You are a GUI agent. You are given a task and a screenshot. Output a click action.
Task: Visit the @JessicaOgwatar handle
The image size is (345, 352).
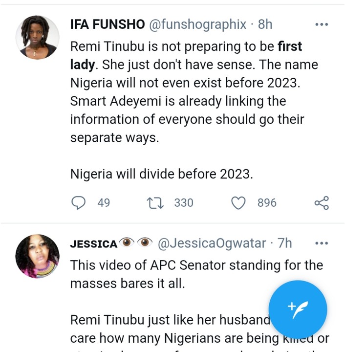click(212, 243)
